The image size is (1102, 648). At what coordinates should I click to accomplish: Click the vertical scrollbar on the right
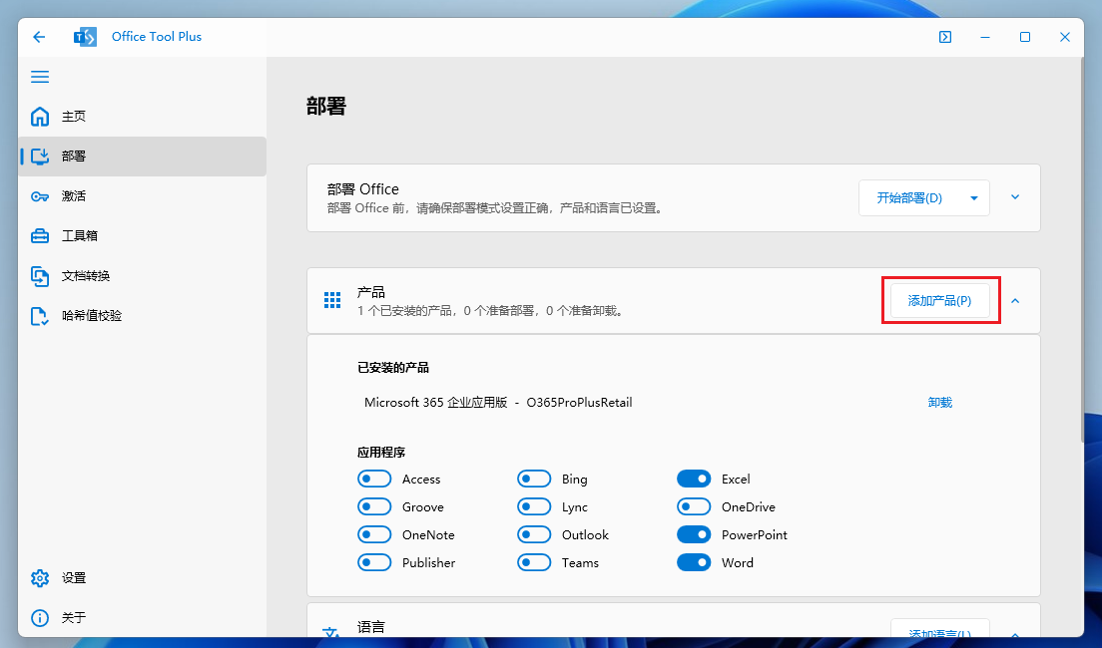pyautogui.click(x=1081, y=249)
